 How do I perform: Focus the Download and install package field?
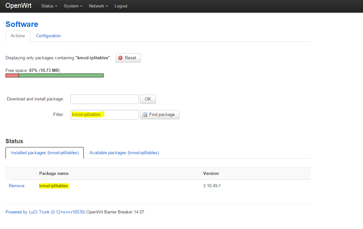pos(104,99)
